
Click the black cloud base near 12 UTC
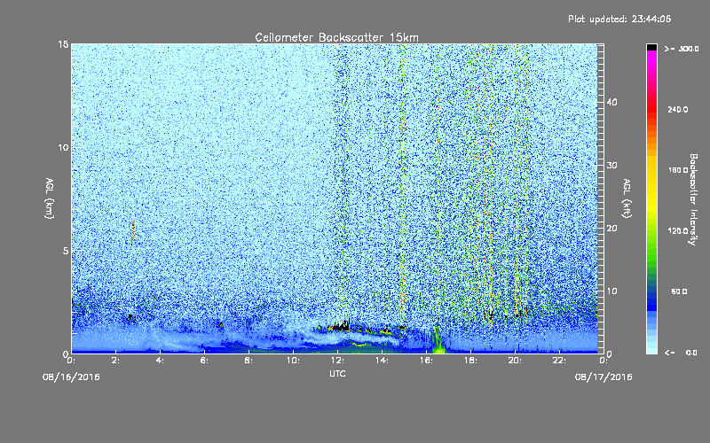[340, 326]
